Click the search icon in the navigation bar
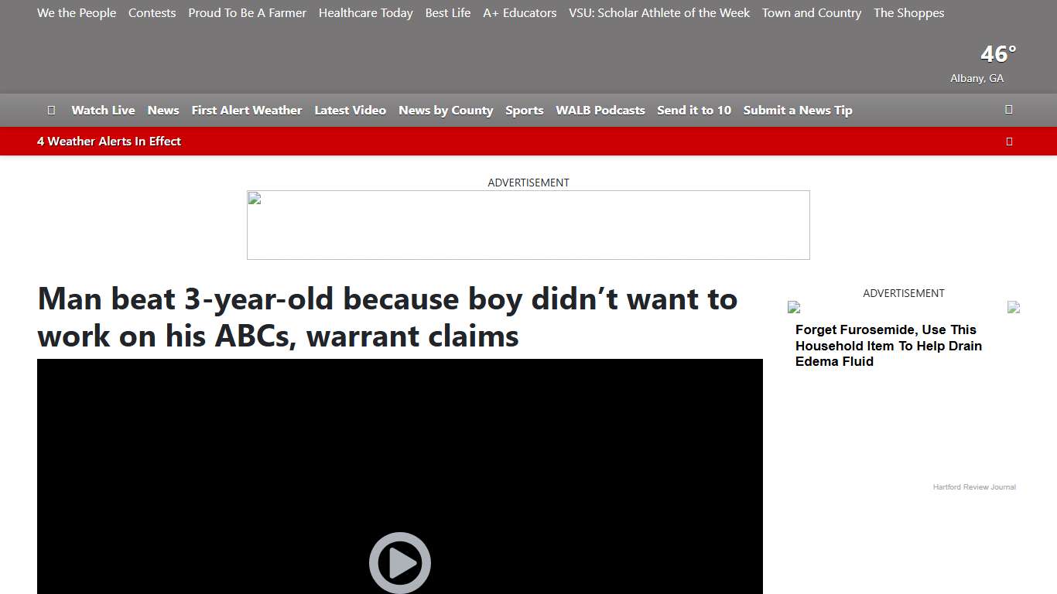Viewport: 1057px width, 594px height. (x=51, y=110)
